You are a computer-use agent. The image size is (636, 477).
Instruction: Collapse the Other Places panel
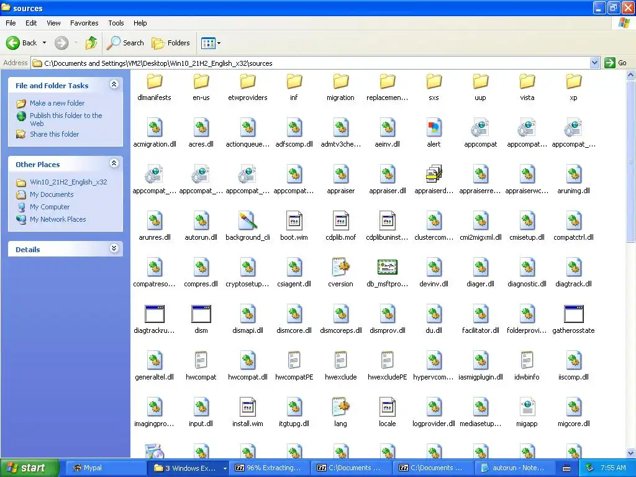[x=114, y=163]
